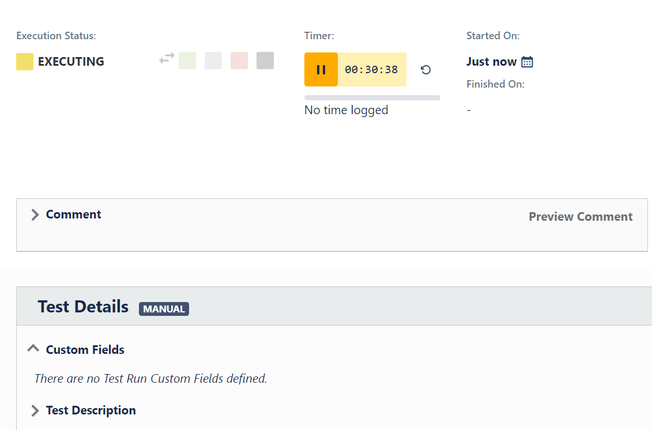The image size is (652, 430).
Task: Click the timer display 00:30:38
Action: tap(372, 69)
